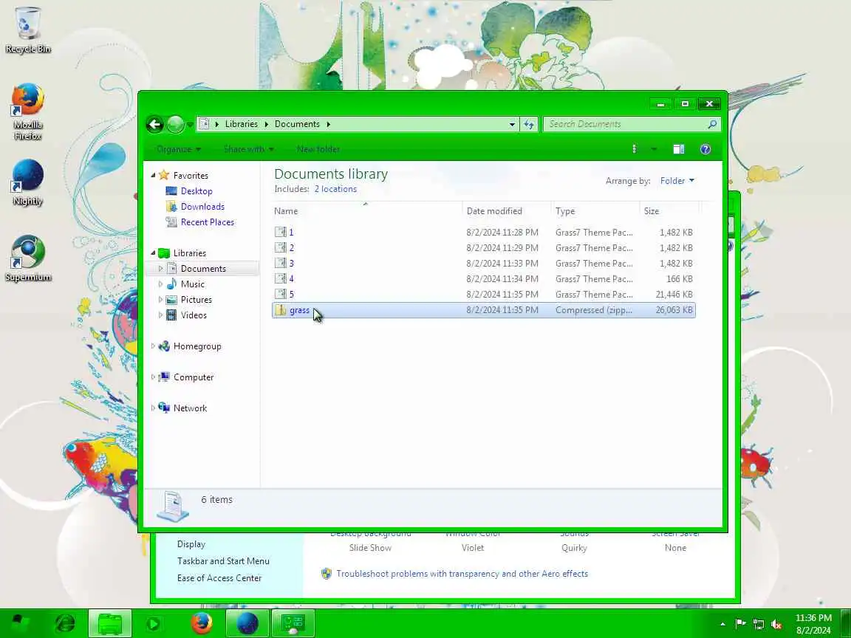The height and width of the screenshot is (638, 851).
Task: Go back with the Explorer back arrow
Action: click(x=154, y=125)
